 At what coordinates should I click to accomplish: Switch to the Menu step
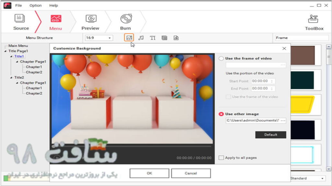(x=56, y=22)
